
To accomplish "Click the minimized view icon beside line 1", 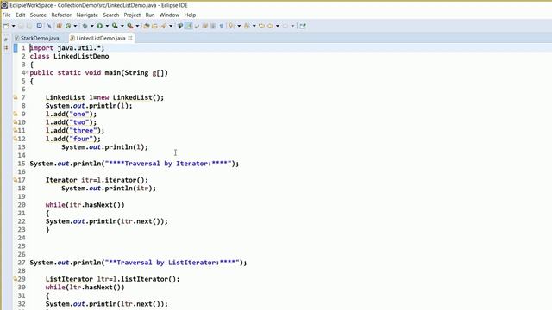I will 6,48.
